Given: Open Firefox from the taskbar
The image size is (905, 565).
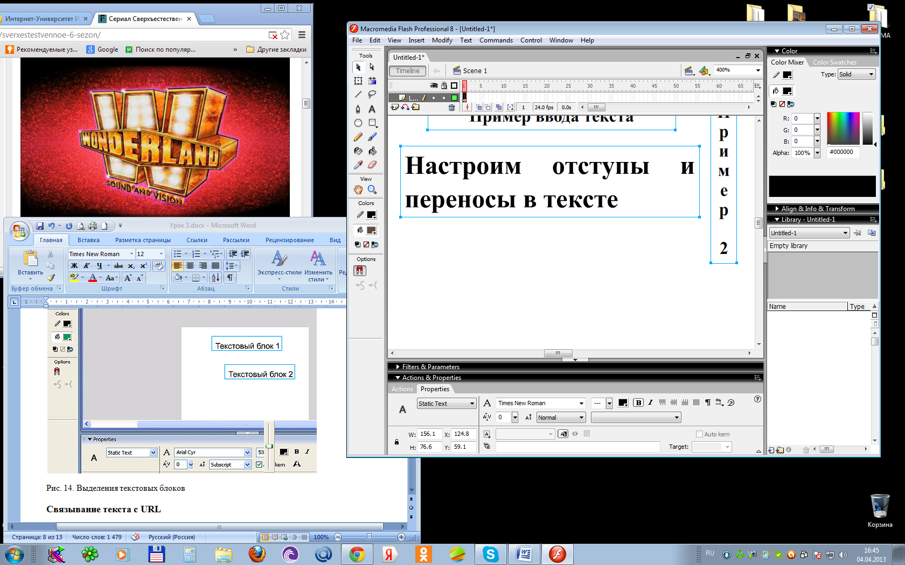Looking at the screenshot, I should pyautogui.click(x=257, y=554).
